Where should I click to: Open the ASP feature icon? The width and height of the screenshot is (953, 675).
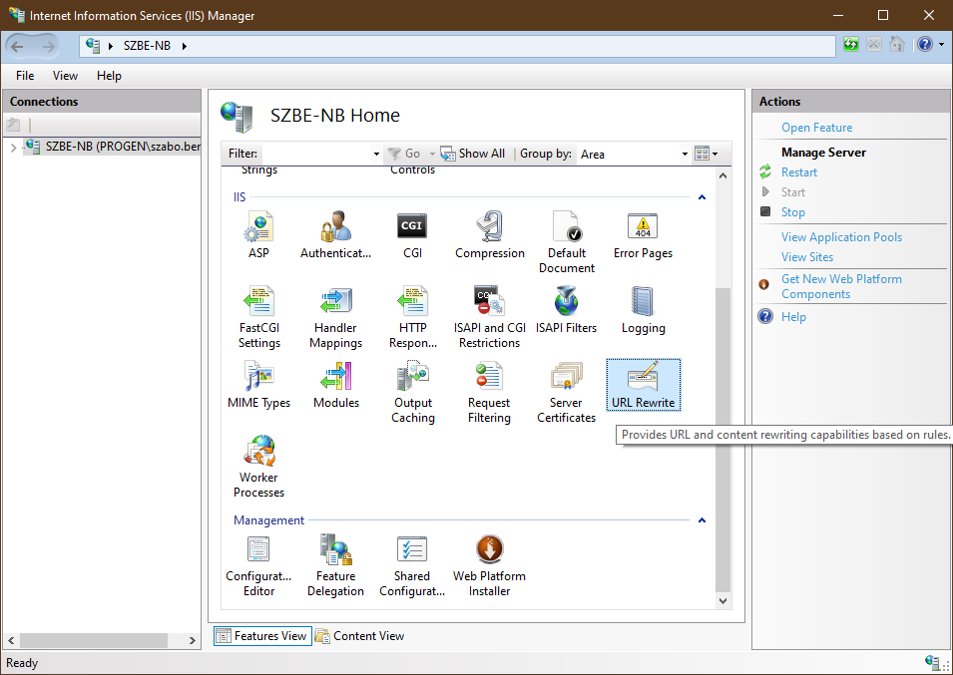(x=258, y=235)
